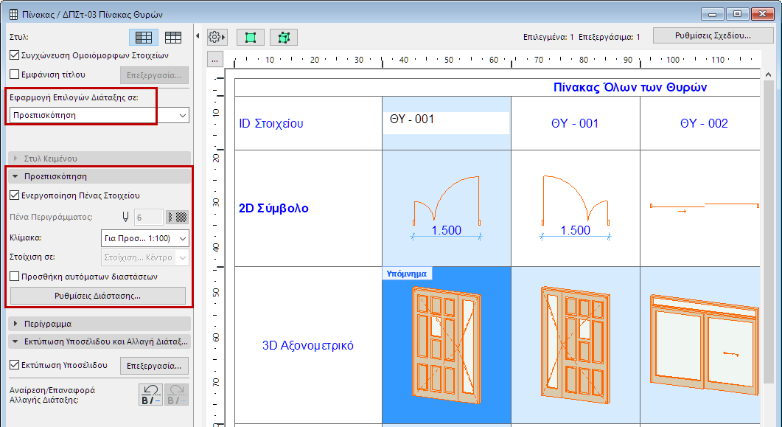The width and height of the screenshot is (782, 427).
Task: Click the outline pen pattern swatch
Action: pyautogui.click(x=178, y=217)
